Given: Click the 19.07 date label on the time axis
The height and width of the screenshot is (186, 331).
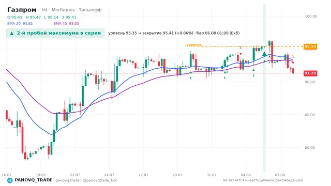Looking at the screenshot, I should [x=41, y=175].
